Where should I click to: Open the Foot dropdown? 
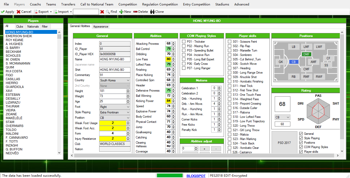click(x=115, y=107)
